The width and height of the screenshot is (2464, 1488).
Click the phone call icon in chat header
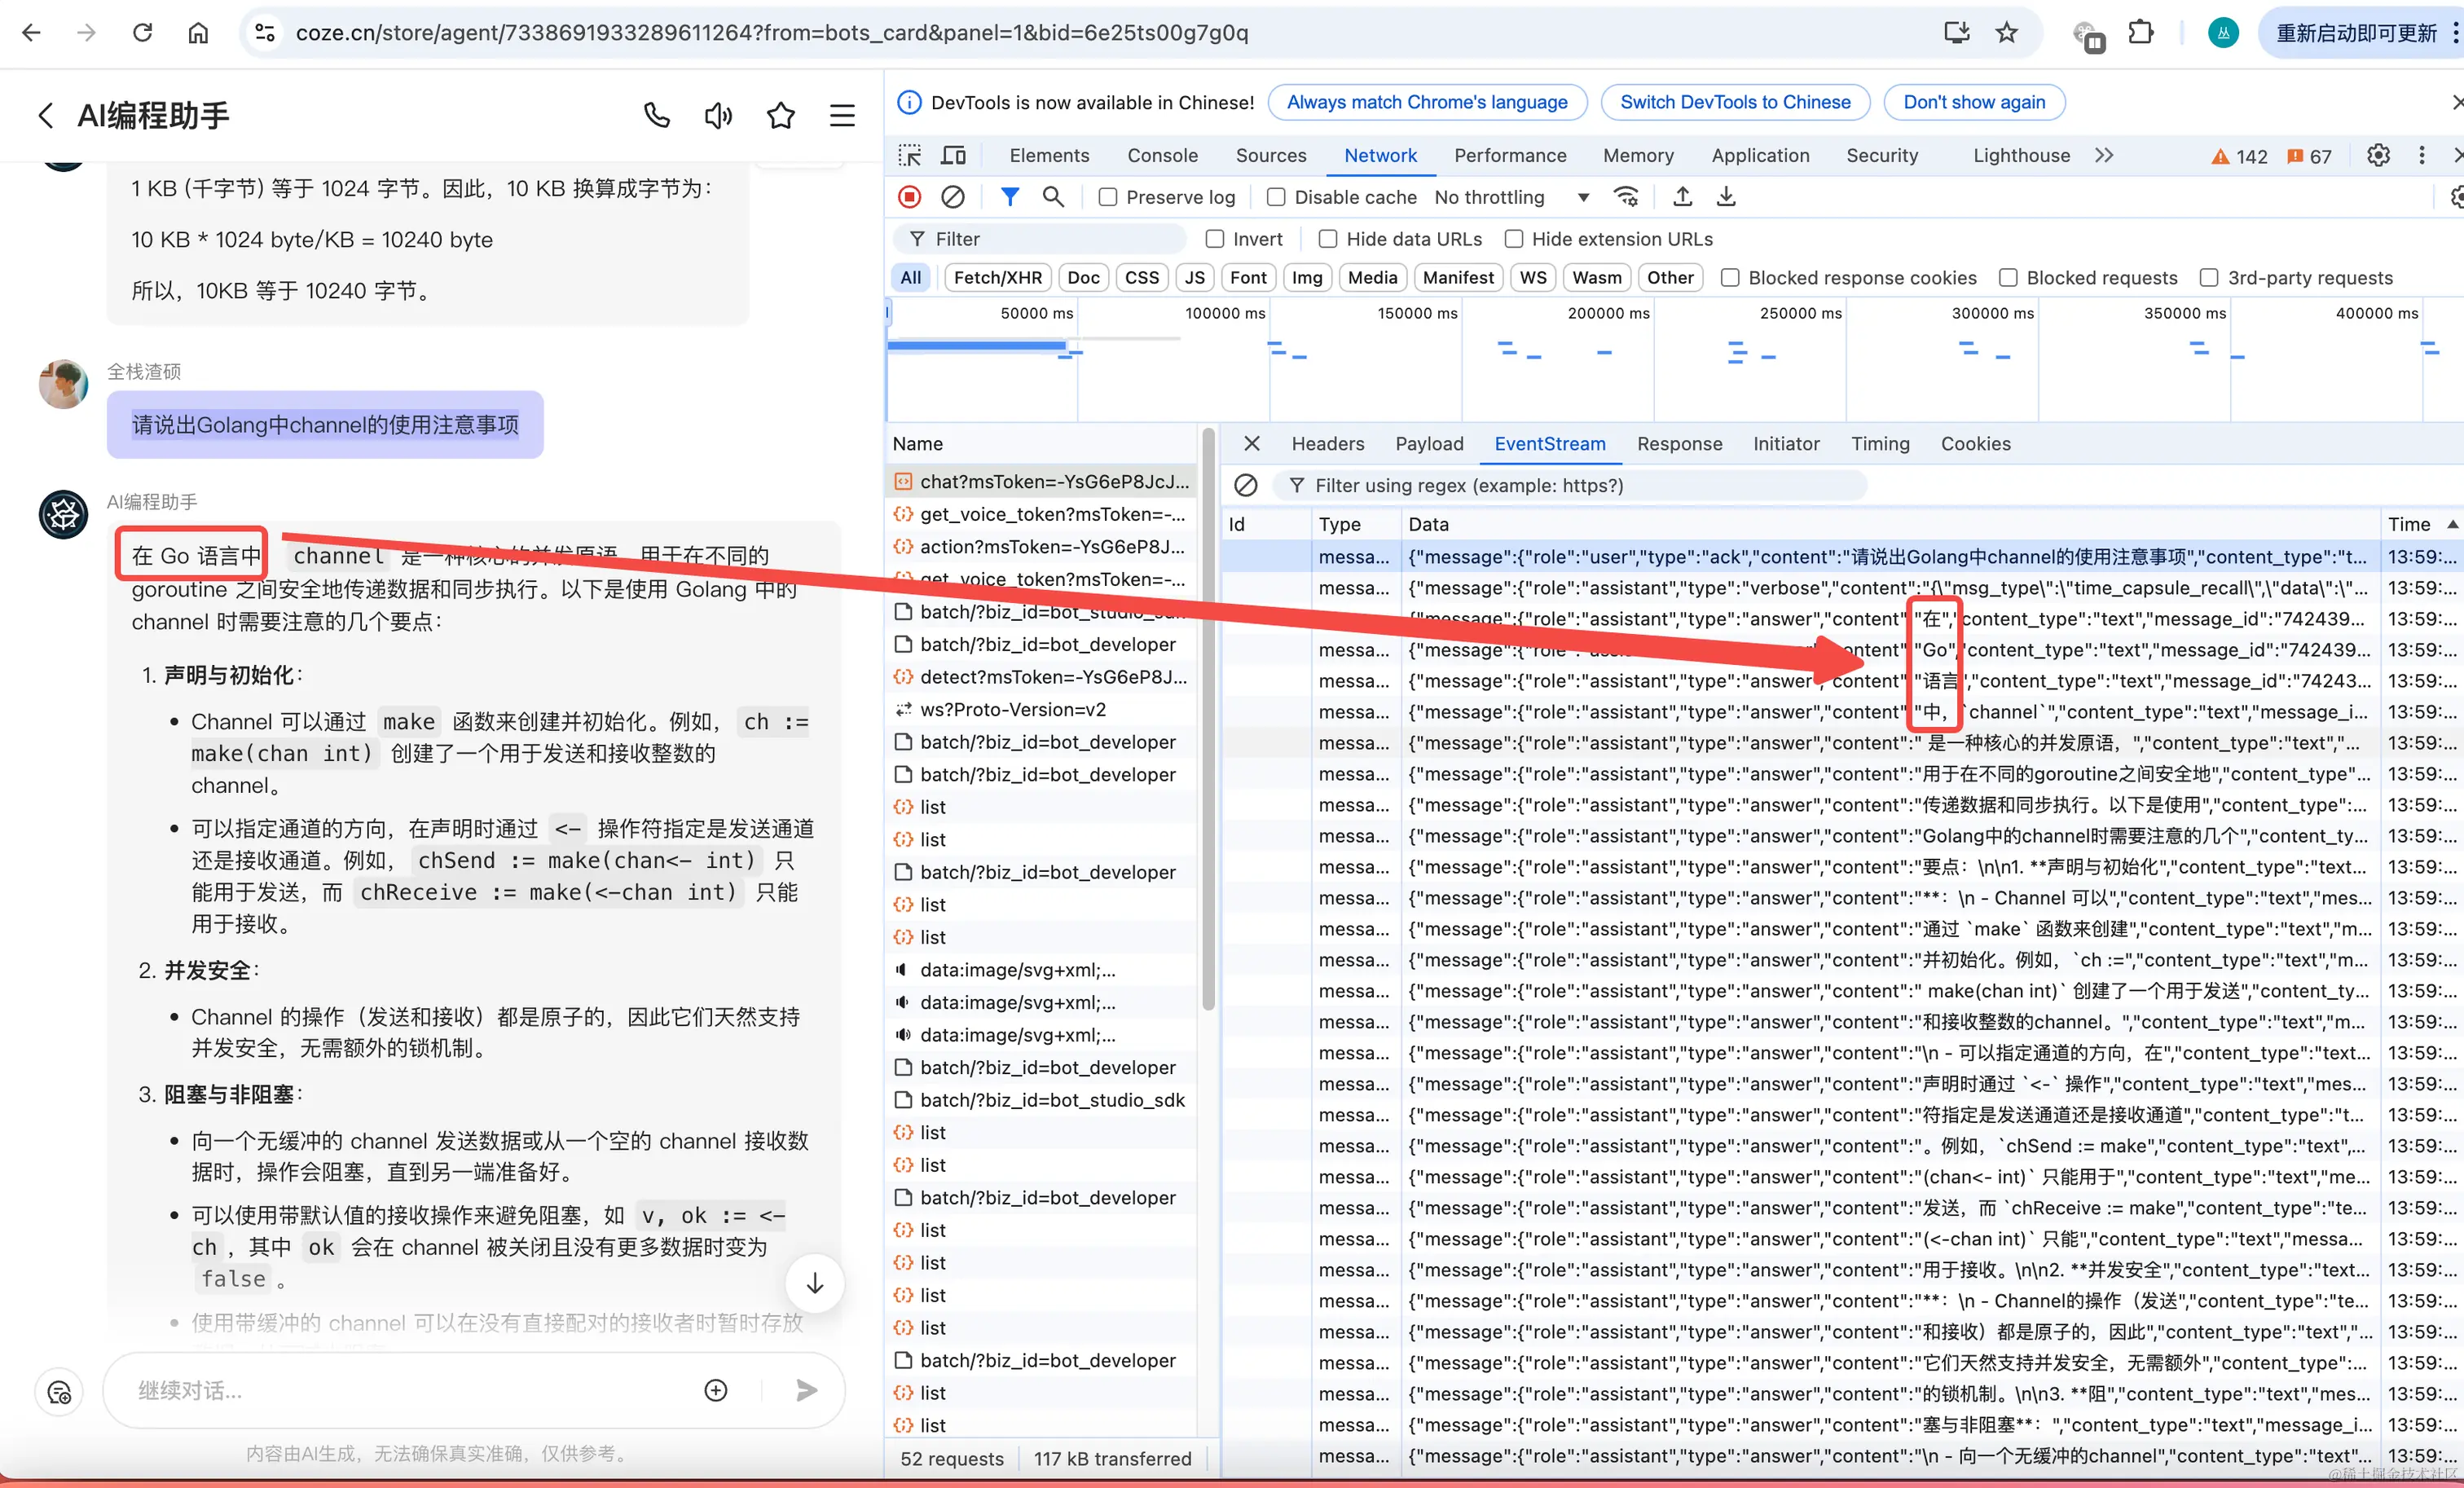click(x=656, y=116)
